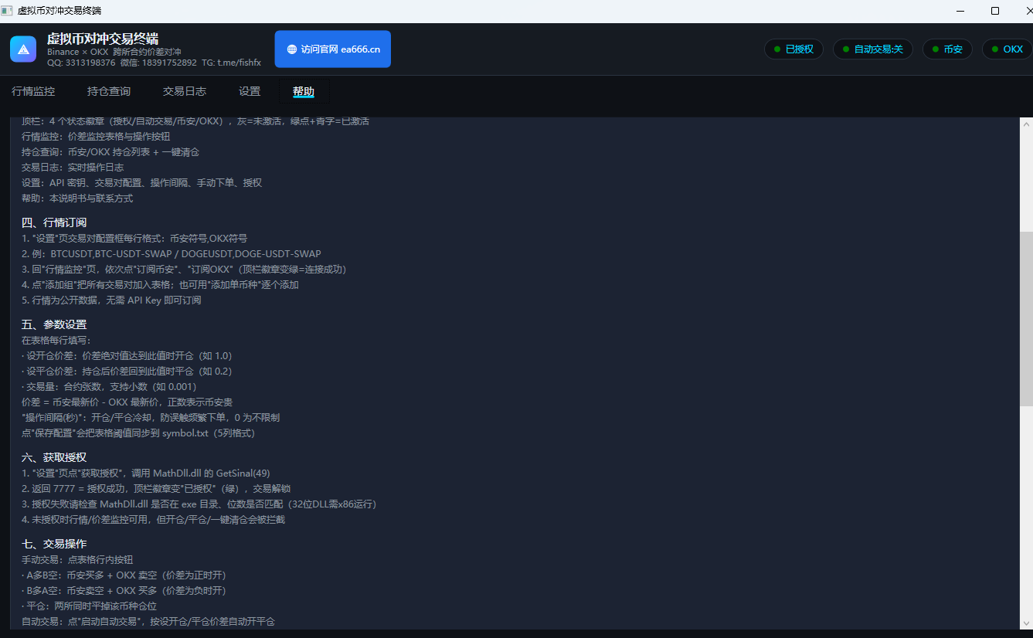This screenshot has width=1033, height=638.
Task: Click the QQ: 3313198376 contact text
Action: pos(80,63)
